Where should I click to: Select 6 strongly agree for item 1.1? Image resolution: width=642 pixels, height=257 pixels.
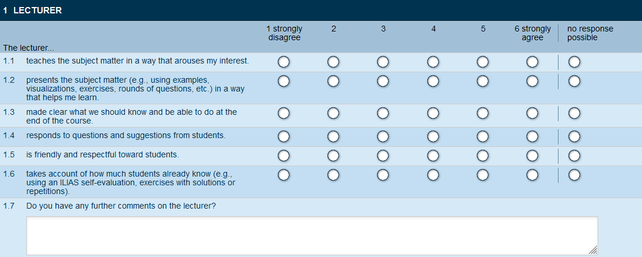click(x=532, y=62)
